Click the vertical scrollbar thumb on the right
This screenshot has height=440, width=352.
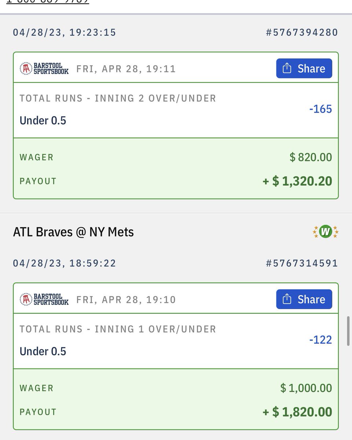coord(348,332)
